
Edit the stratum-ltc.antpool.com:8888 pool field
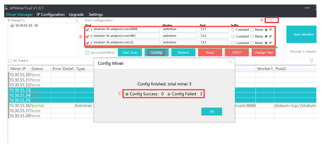click(x=126, y=30)
